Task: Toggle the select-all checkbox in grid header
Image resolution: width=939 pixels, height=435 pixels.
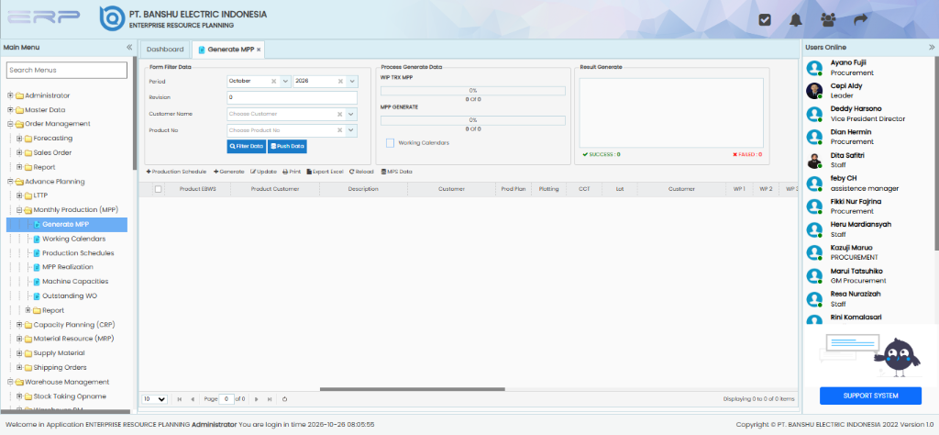Action: pos(158,189)
